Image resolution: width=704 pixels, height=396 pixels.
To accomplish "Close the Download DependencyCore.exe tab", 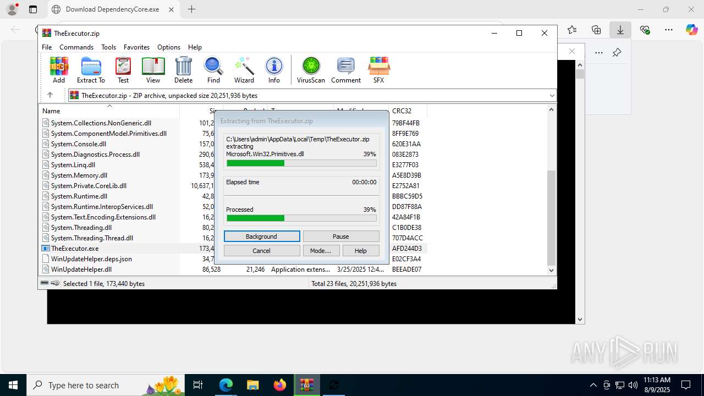I will pyautogui.click(x=172, y=9).
